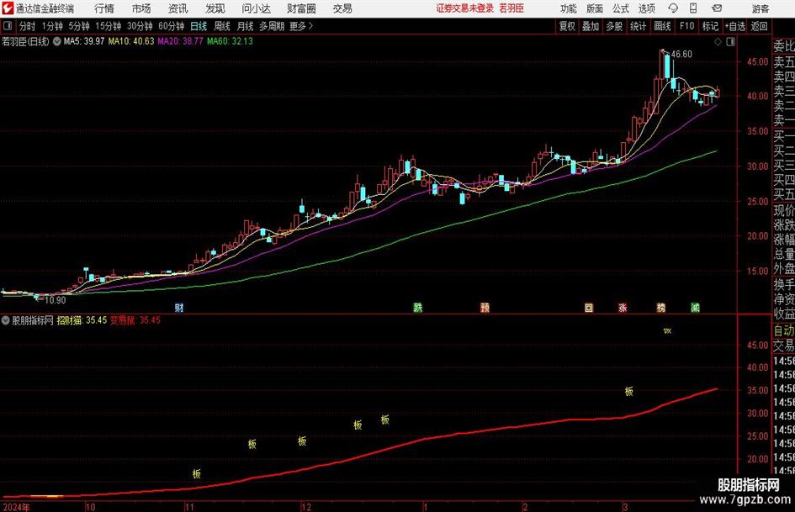Click the 通达信 red logo icon

8,8
